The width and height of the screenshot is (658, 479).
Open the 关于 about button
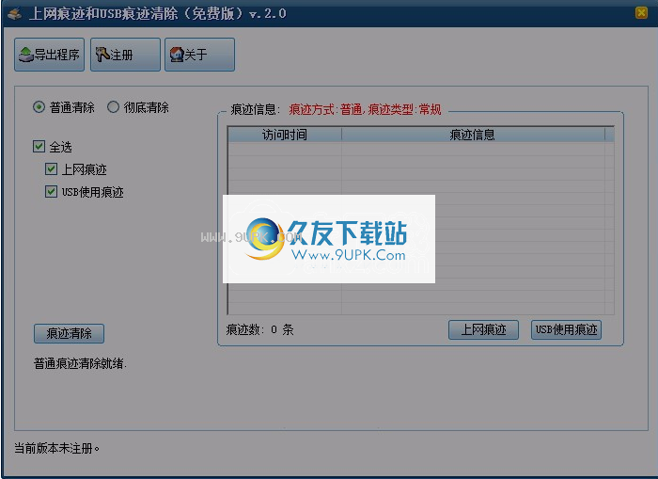tap(199, 55)
